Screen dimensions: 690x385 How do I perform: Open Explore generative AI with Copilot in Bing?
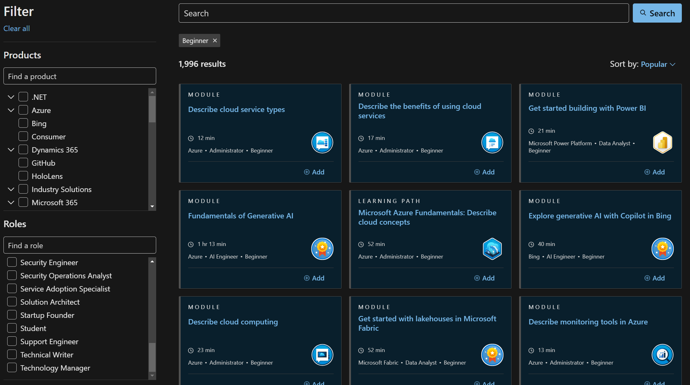click(600, 216)
